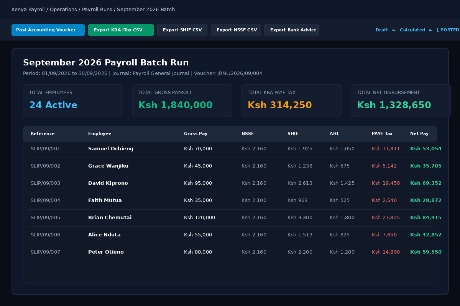Click gross pay Ksh 35,000
This screenshot has width=460, height=306.
[198, 200]
